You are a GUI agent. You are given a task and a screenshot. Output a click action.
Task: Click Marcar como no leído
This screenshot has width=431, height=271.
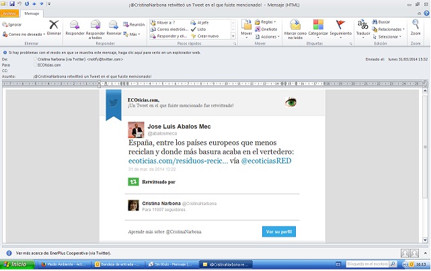tap(295, 29)
